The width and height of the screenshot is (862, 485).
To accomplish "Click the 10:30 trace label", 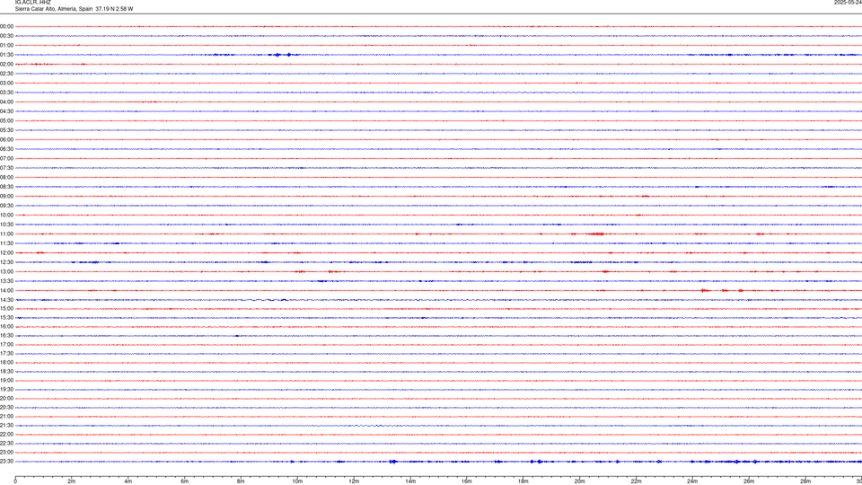I will click(x=6, y=225).
